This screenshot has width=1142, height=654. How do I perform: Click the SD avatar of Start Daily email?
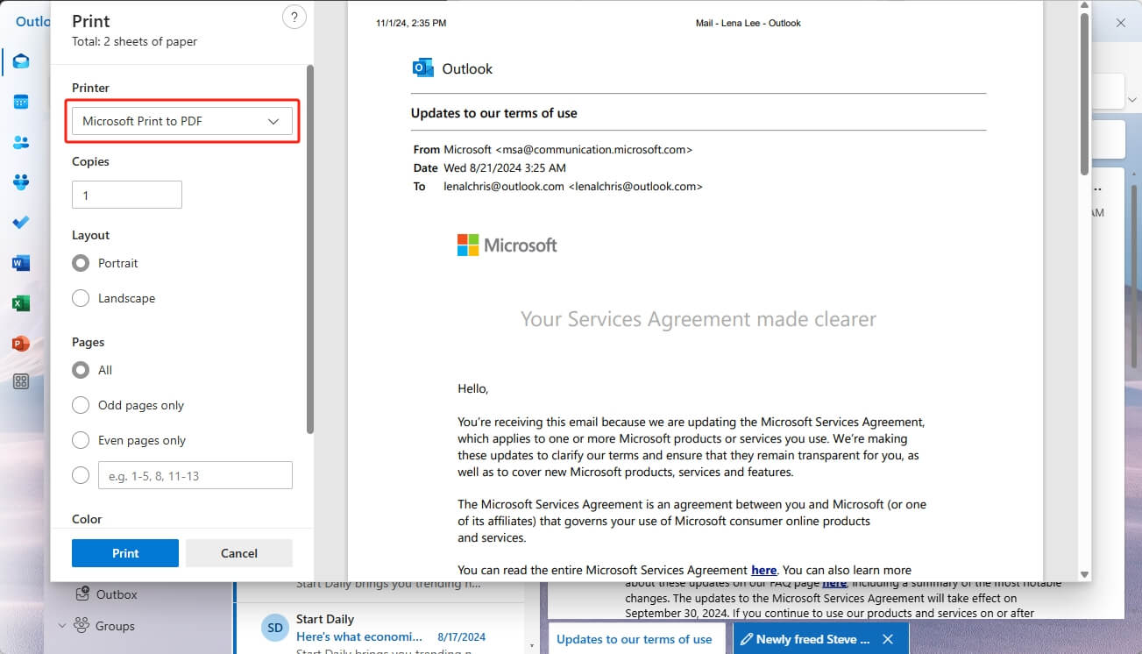pos(275,628)
